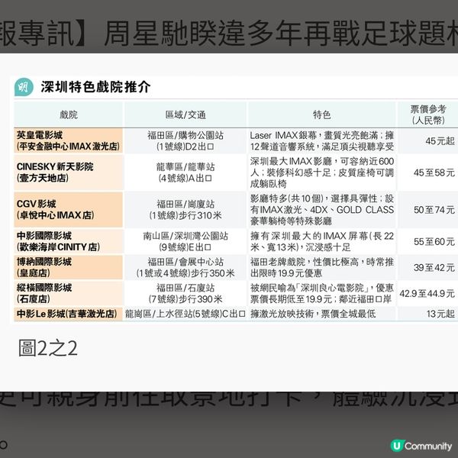Click the 戲院 column header
458x458 pixels.
click(69, 114)
